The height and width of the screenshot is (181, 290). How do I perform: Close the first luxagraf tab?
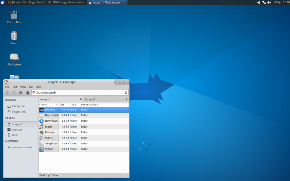[81, 99]
